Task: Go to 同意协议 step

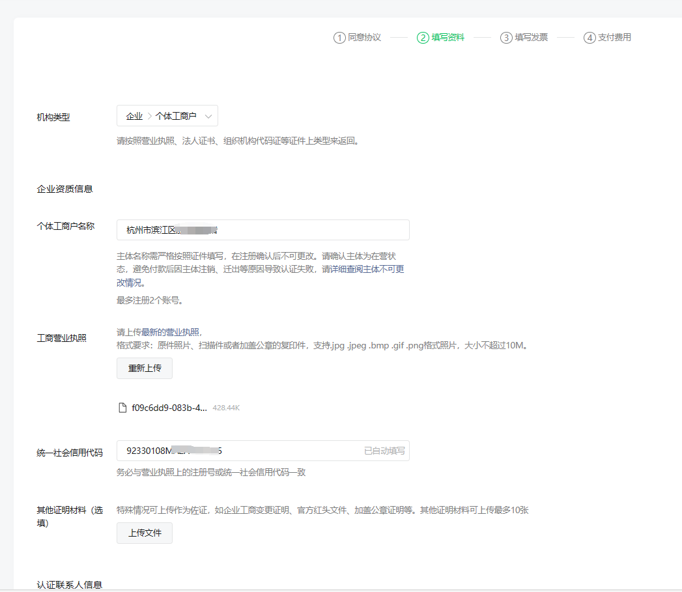Action: pos(364,38)
